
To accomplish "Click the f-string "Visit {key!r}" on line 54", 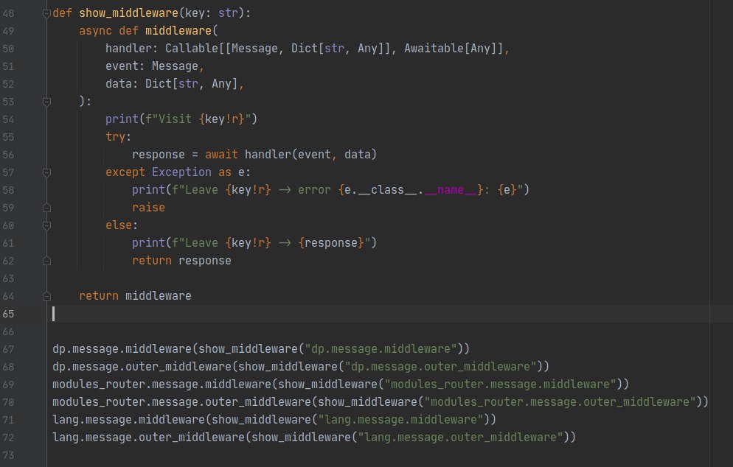I will pyautogui.click(x=198, y=119).
